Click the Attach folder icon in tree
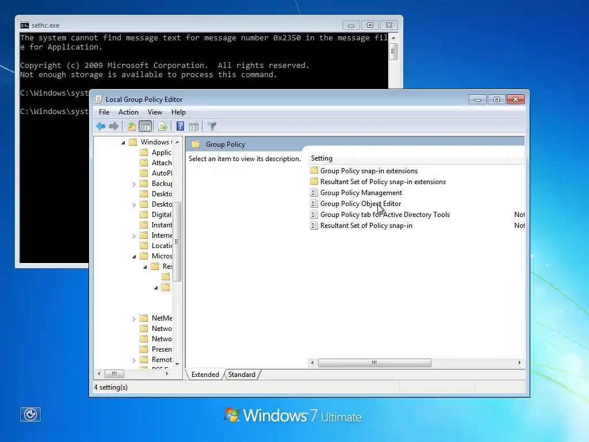Viewport: 589px width, 442px height. [144, 163]
